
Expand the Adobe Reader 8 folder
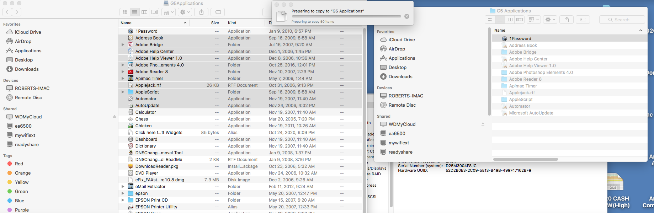123,72
